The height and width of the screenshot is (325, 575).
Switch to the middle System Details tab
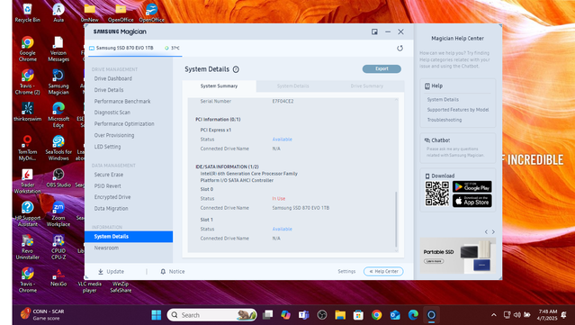[x=293, y=86]
